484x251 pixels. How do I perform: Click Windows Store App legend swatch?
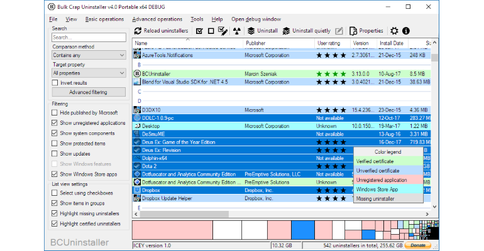coord(388,190)
